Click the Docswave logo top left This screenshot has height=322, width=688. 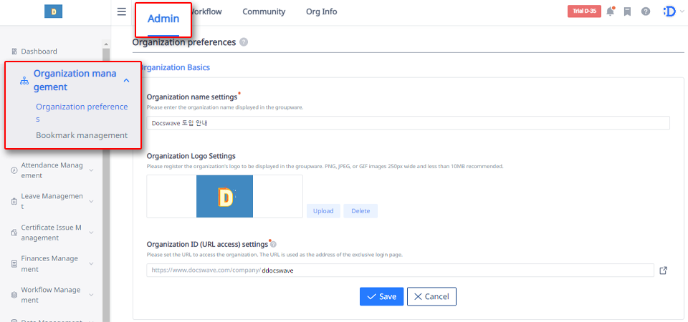point(54,11)
